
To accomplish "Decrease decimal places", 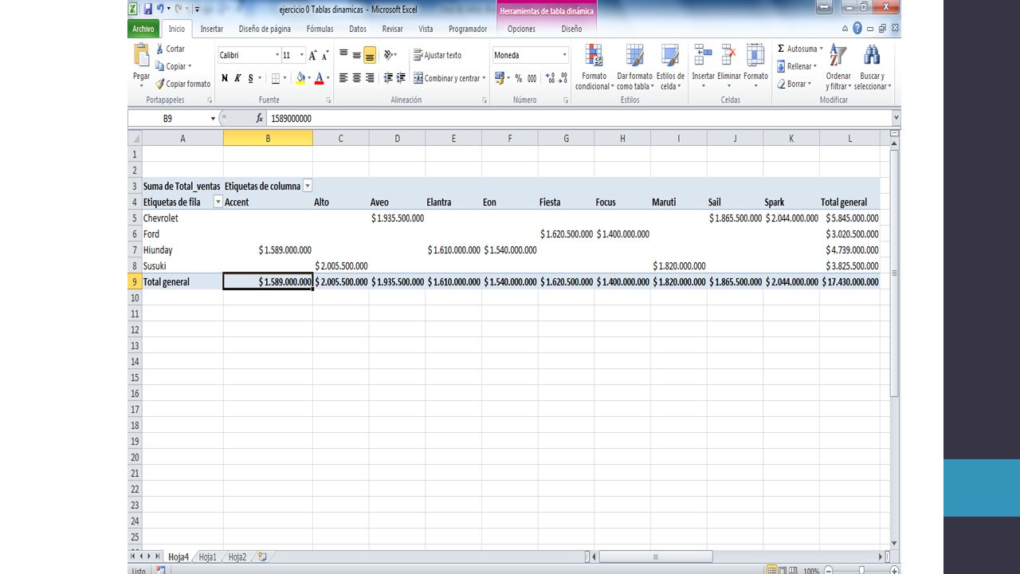I will click(x=562, y=78).
